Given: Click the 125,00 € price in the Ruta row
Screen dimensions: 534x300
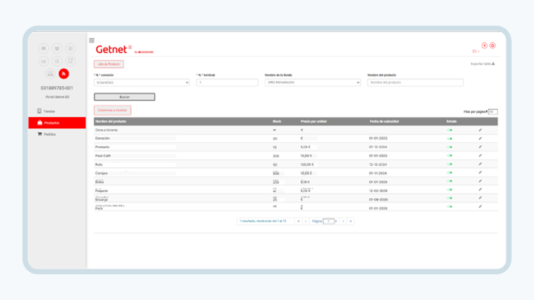Looking at the screenshot, I should [x=307, y=165].
